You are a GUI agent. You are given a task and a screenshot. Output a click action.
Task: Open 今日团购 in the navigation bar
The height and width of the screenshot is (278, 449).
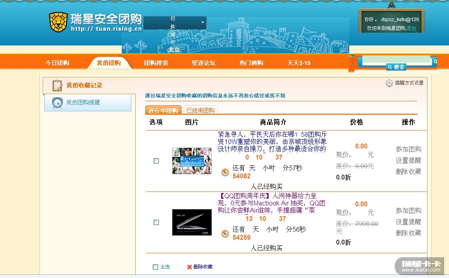point(57,63)
